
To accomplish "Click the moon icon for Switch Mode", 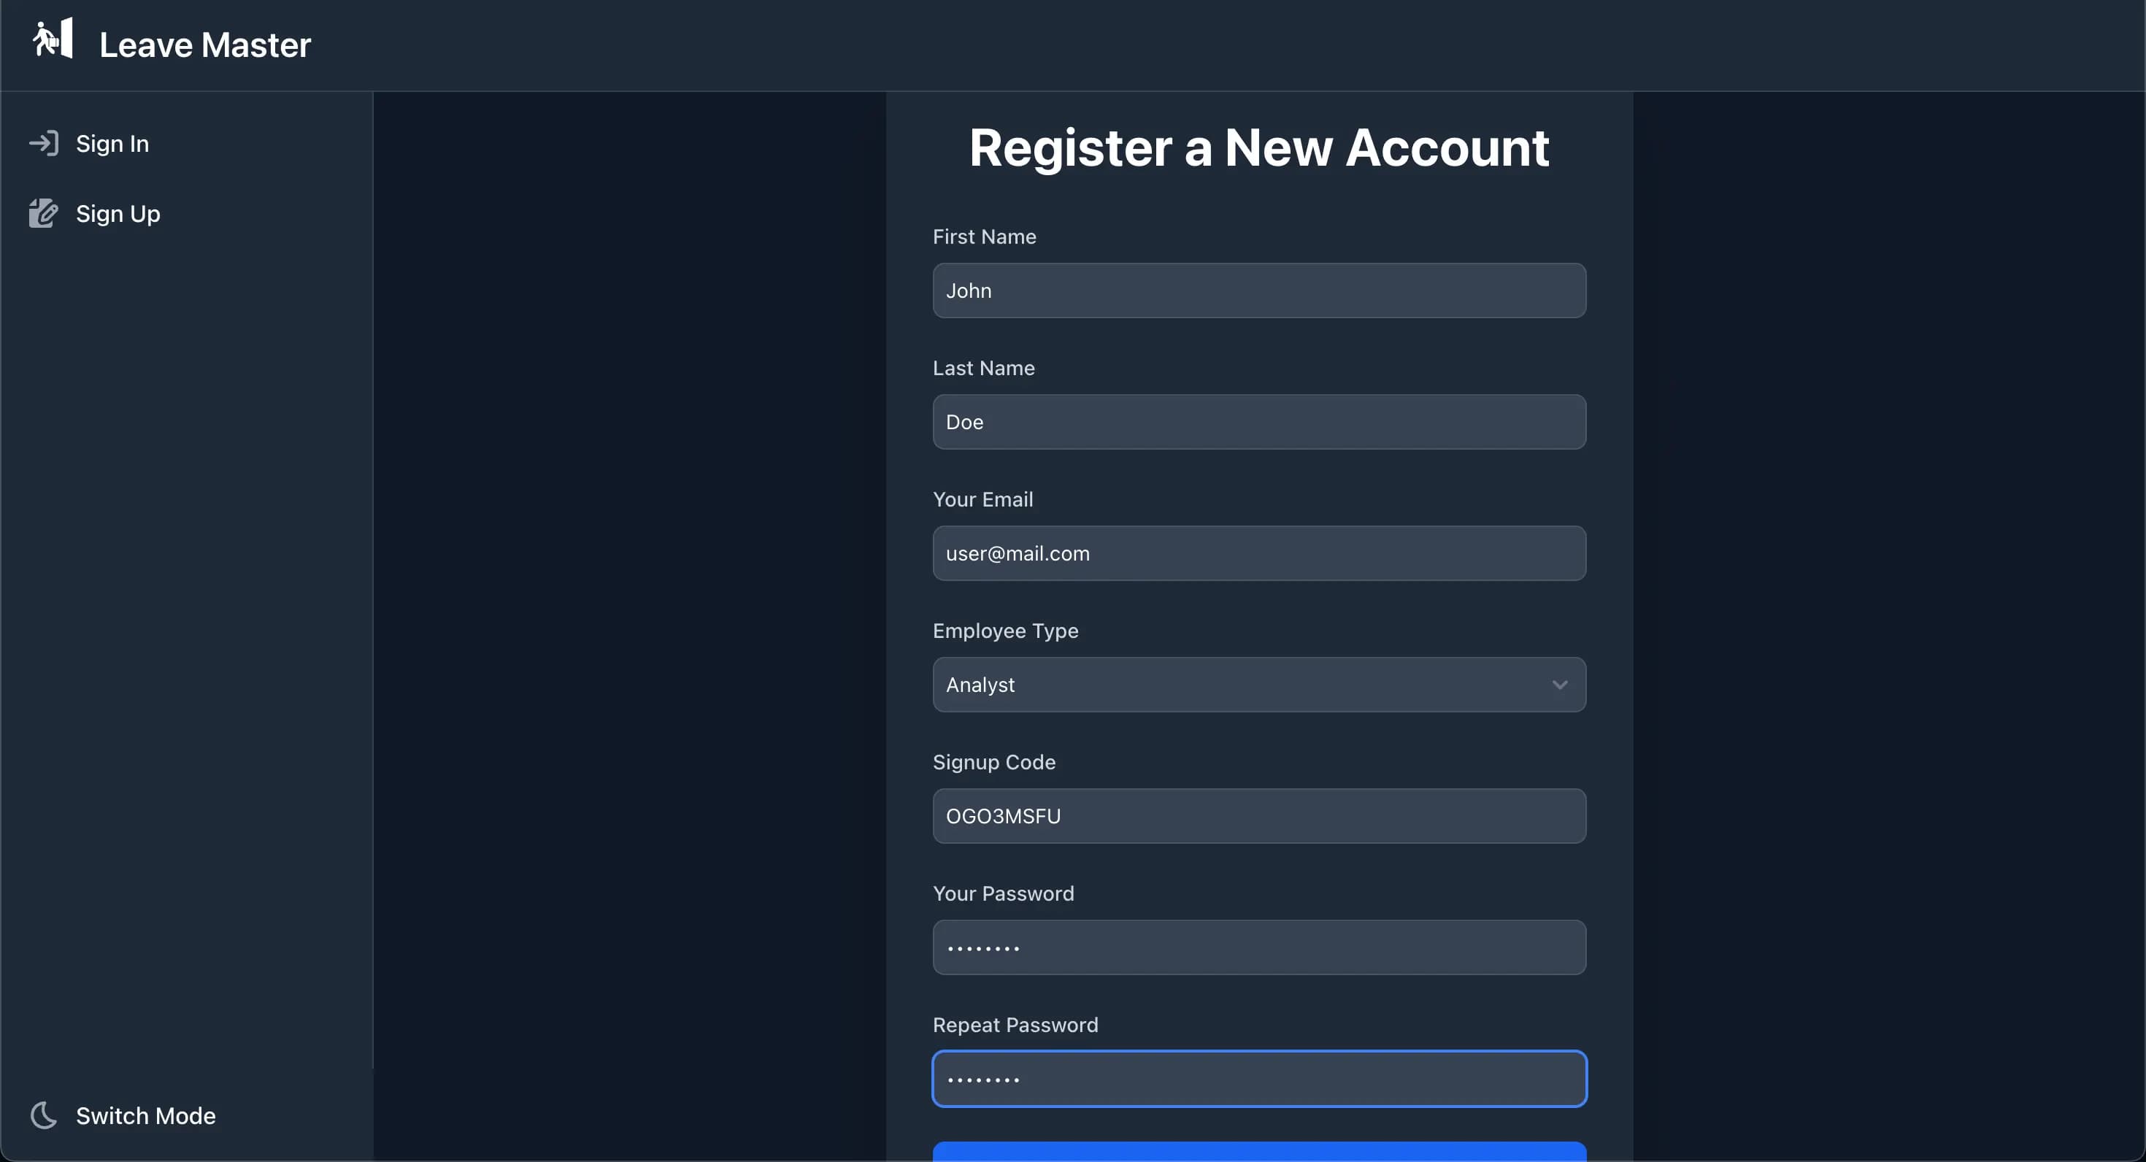I will [x=44, y=1115].
